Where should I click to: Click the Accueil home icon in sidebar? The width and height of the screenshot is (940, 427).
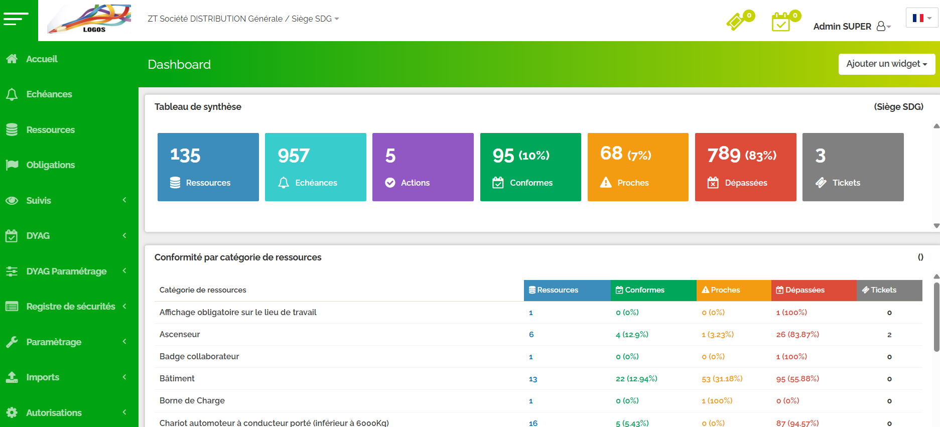(12, 59)
